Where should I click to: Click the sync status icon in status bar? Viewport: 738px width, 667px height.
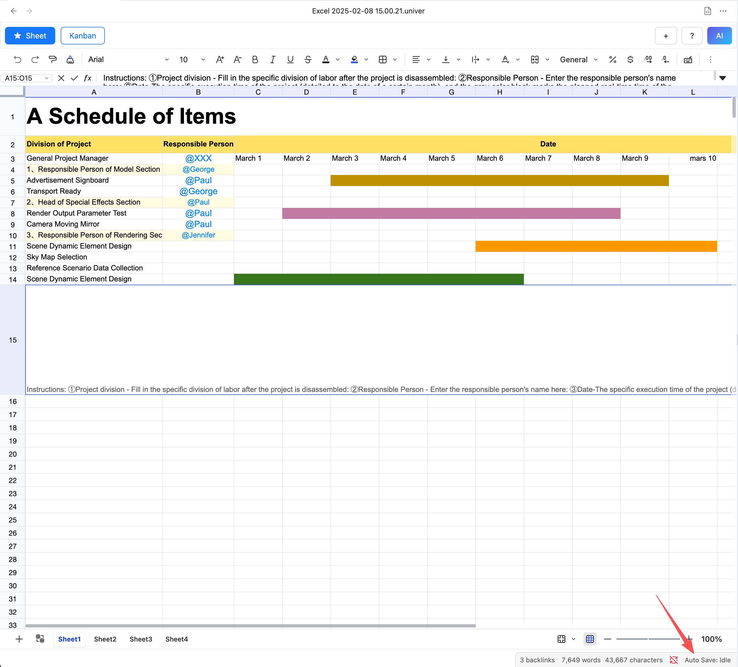tap(673, 660)
